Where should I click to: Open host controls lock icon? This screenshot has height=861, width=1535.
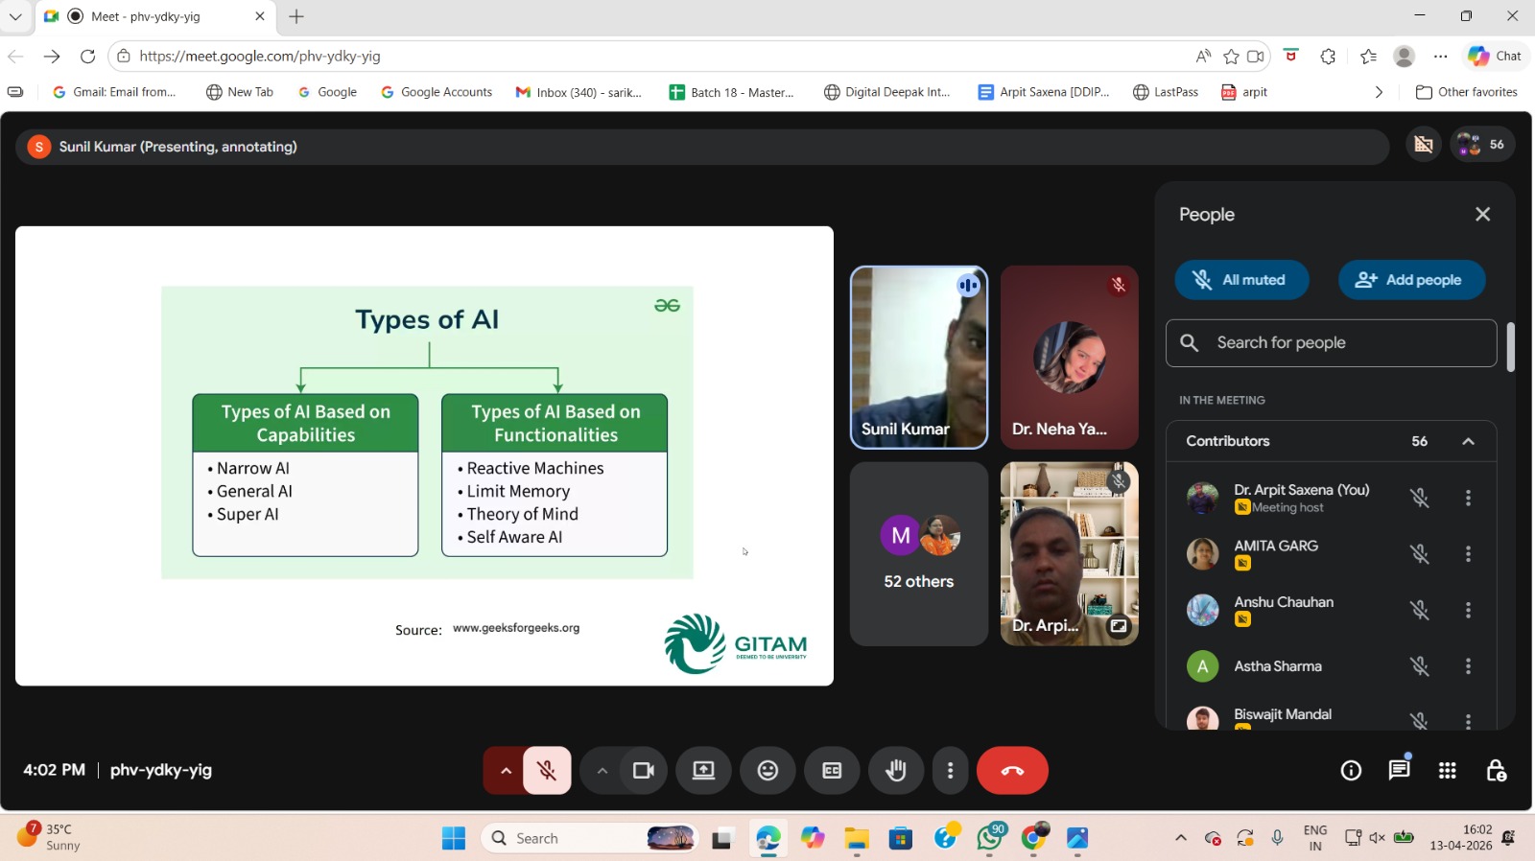click(1496, 771)
